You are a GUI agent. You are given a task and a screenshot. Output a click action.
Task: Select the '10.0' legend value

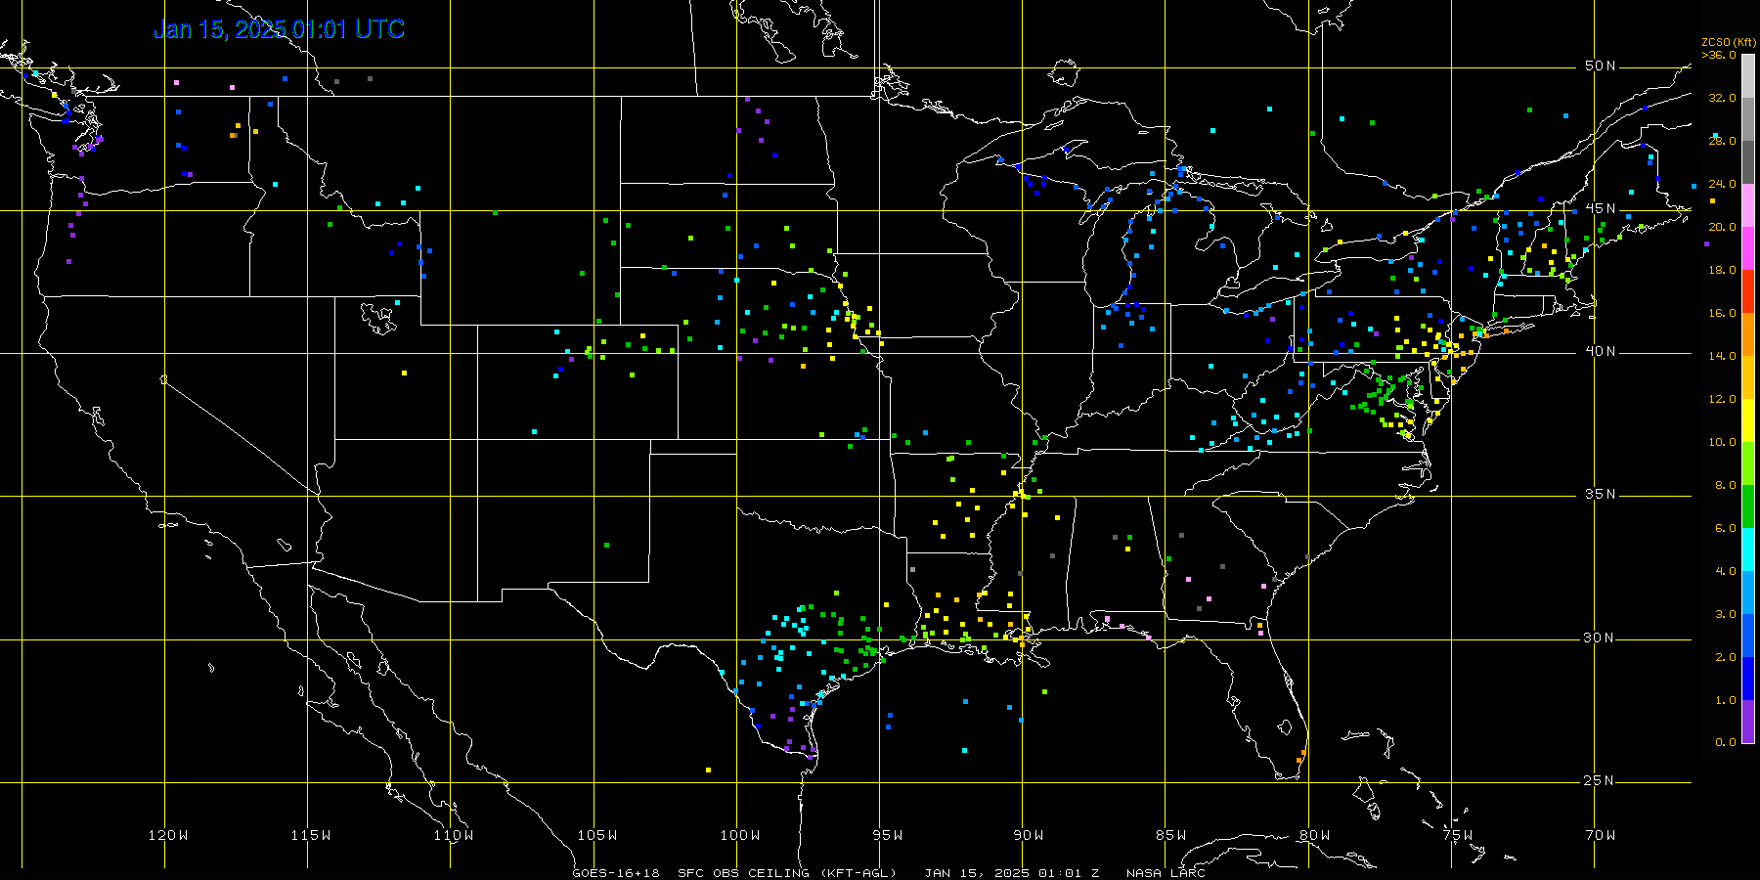point(1722,442)
